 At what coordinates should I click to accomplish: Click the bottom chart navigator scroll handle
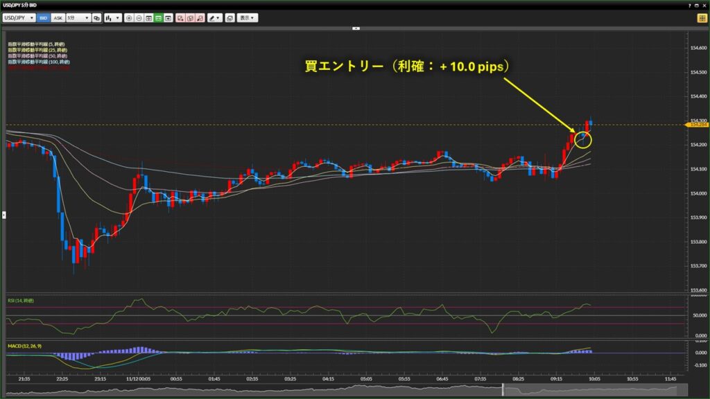tap(503, 391)
